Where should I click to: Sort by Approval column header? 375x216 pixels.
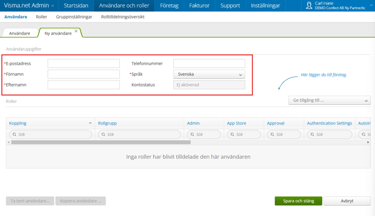[x=276, y=123]
